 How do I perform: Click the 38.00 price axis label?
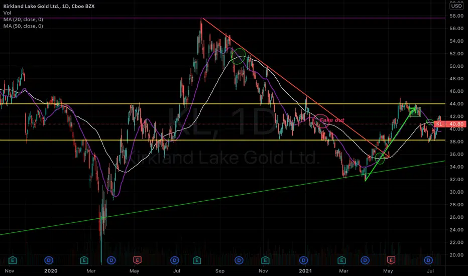(456, 142)
